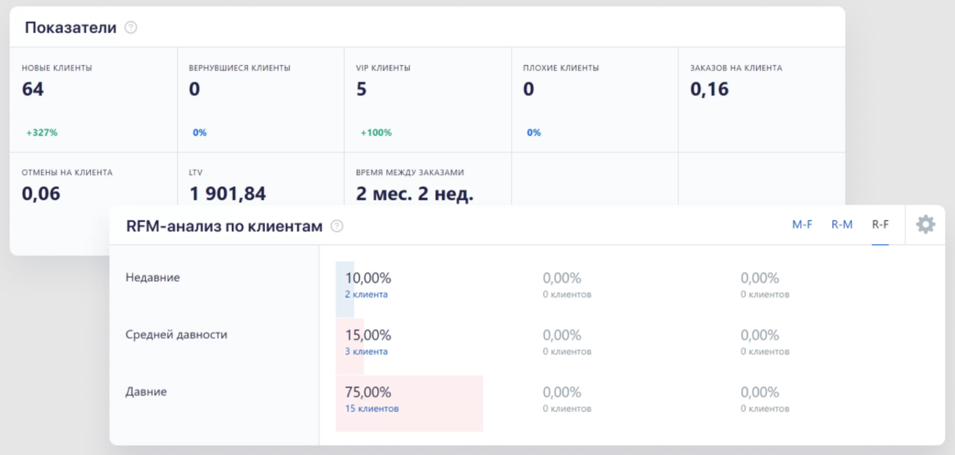Click the LTV value 1 901,84

point(228,194)
